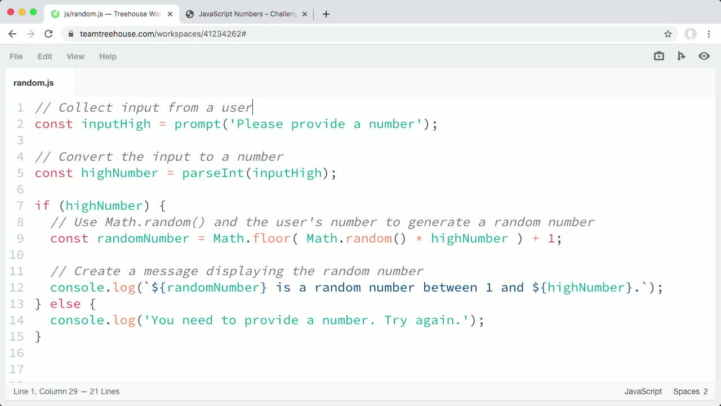Bookmark this page with the star icon
The image size is (721, 406).
tap(668, 34)
